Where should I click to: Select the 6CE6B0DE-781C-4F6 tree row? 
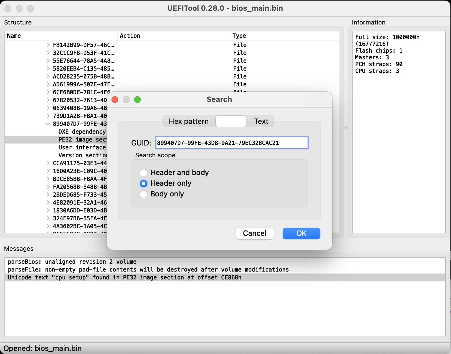click(81, 92)
